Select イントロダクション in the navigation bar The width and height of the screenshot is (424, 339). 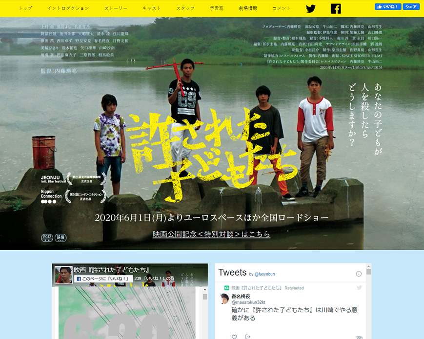click(68, 8)
